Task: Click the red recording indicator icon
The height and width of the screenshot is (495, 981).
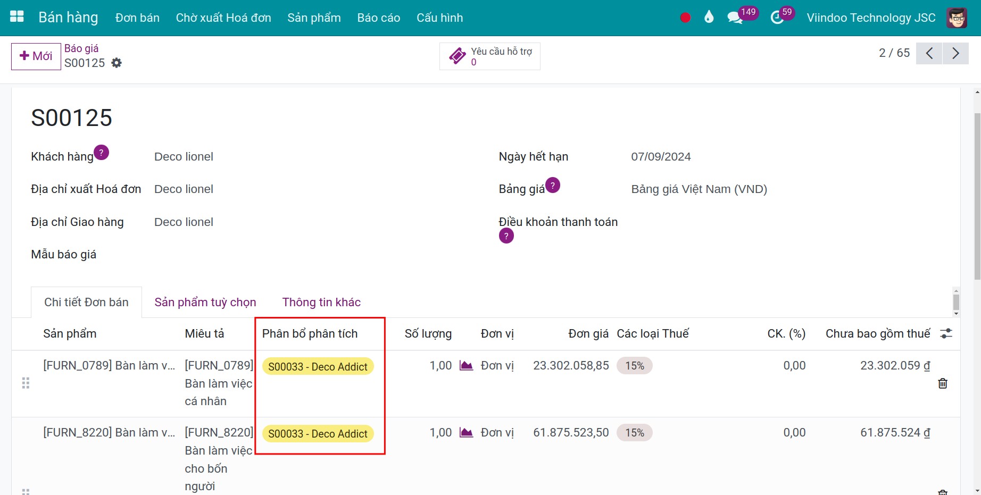Action: 685,18
